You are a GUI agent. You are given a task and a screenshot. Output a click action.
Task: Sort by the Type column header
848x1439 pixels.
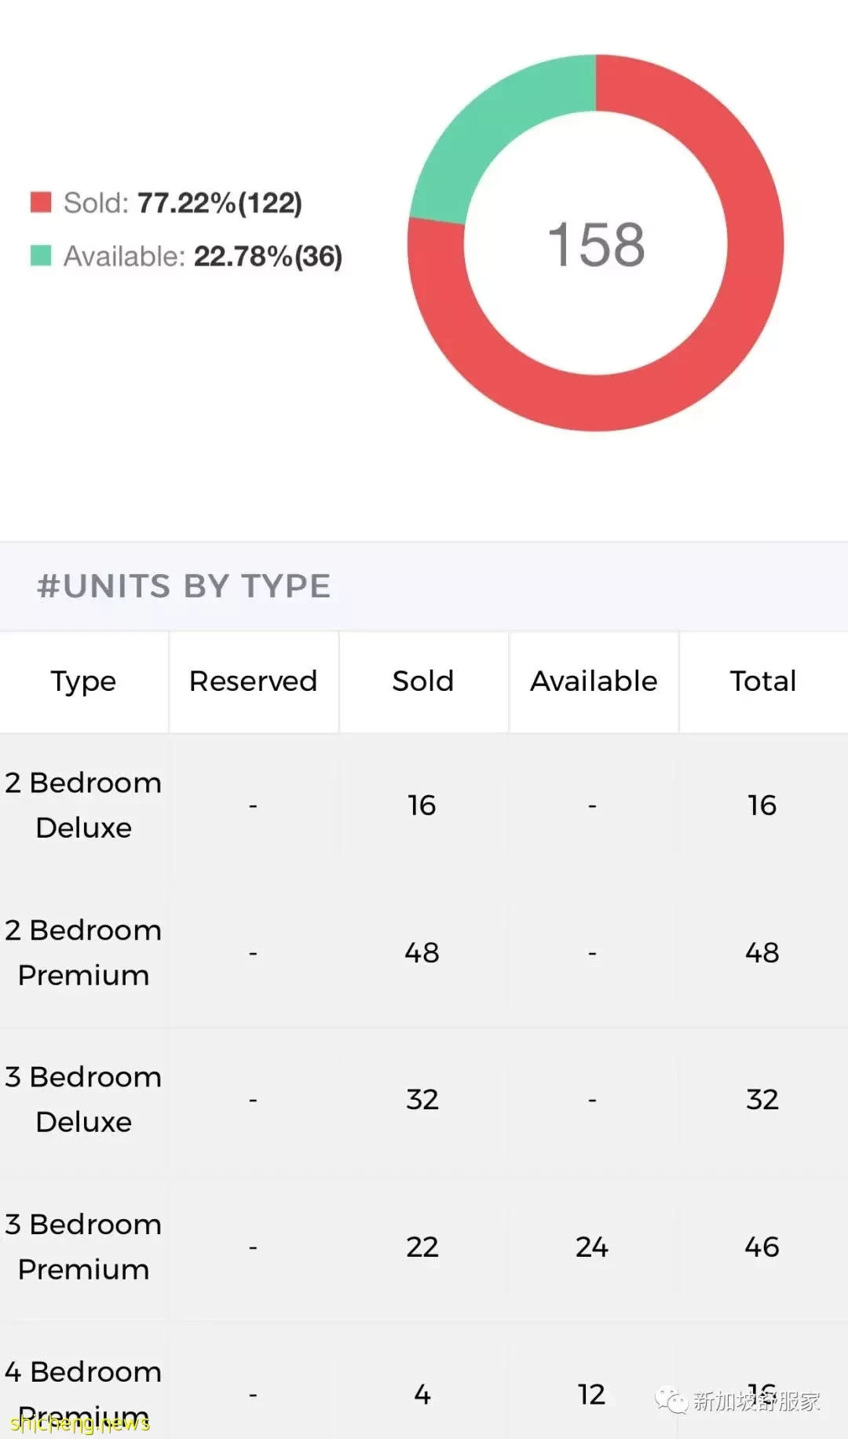pos(83,681)
